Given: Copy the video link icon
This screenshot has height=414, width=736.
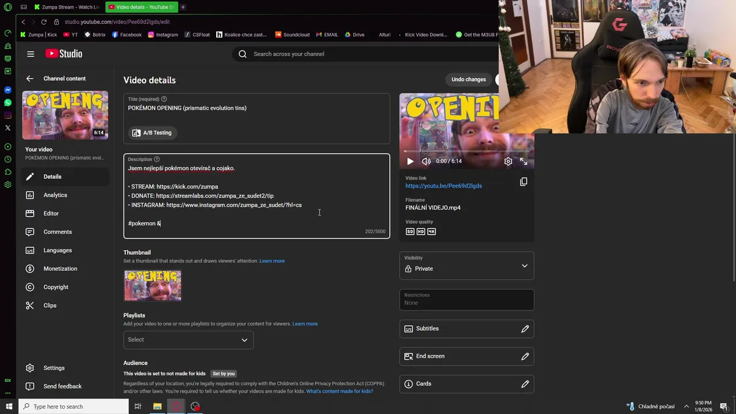Looking at the screenshot, I should point(523,182).
